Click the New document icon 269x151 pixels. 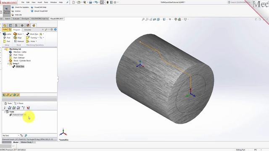[74, 3]
